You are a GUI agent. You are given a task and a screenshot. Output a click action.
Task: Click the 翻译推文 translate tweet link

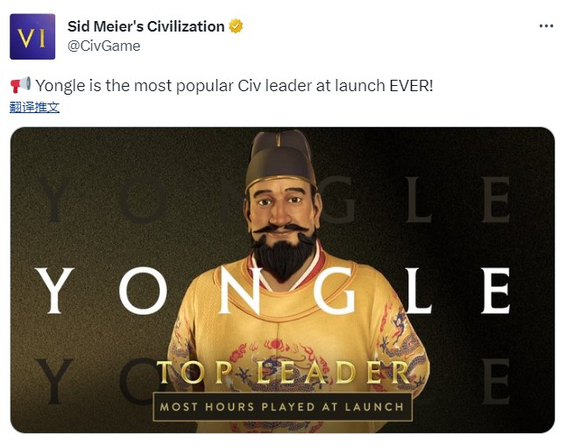(35, 107)
